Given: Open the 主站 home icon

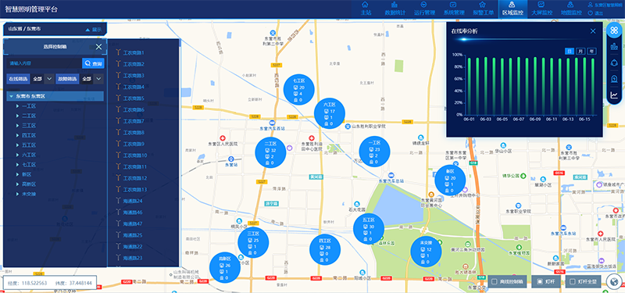Looking at the screenshot, I should point(365,5).
